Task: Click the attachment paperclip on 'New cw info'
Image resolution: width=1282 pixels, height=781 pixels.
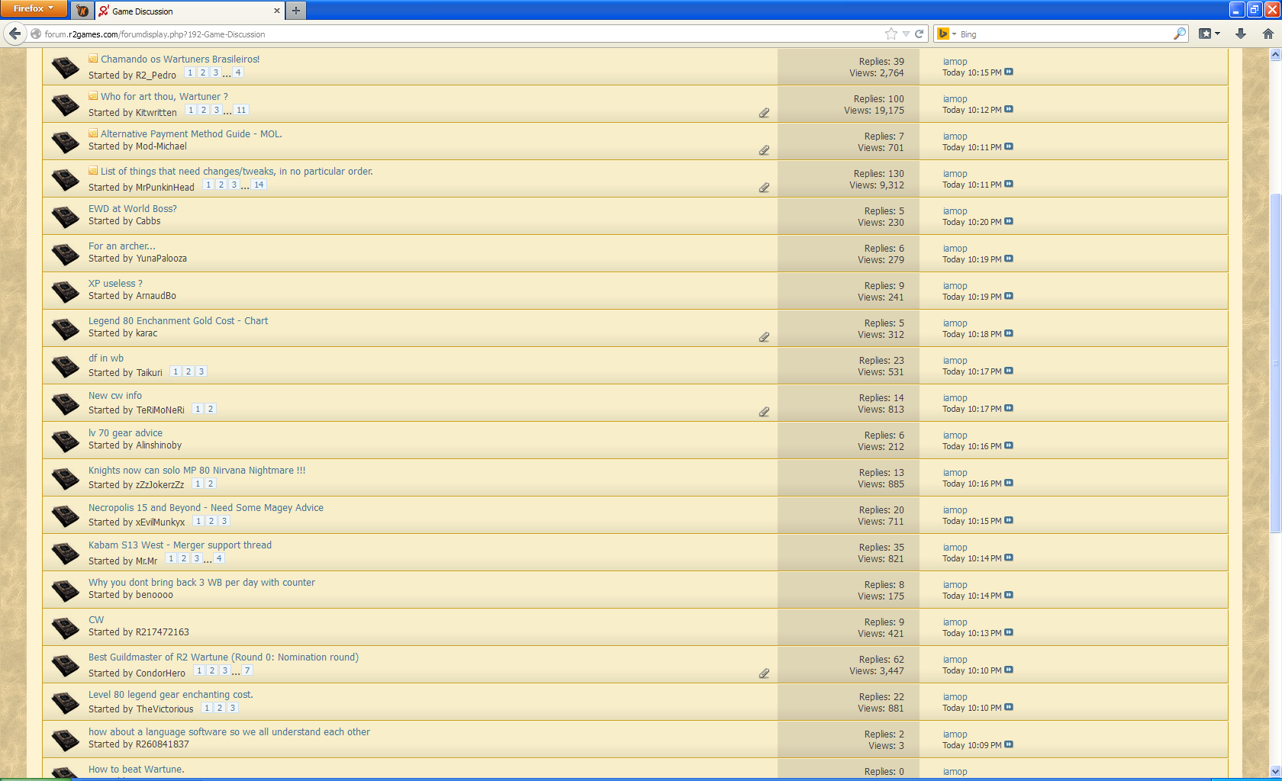Action: [x=764, y=412]
